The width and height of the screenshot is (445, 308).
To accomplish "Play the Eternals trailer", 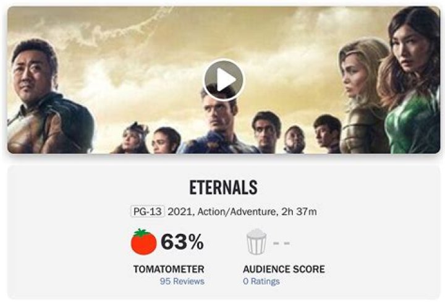I will coord(223,80).
